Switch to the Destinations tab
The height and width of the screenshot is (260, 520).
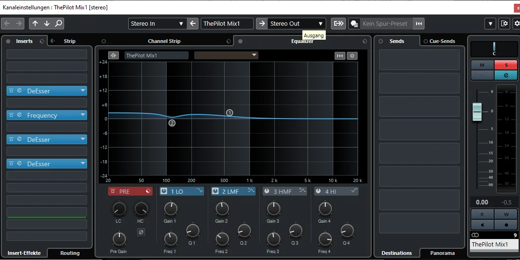396,253
